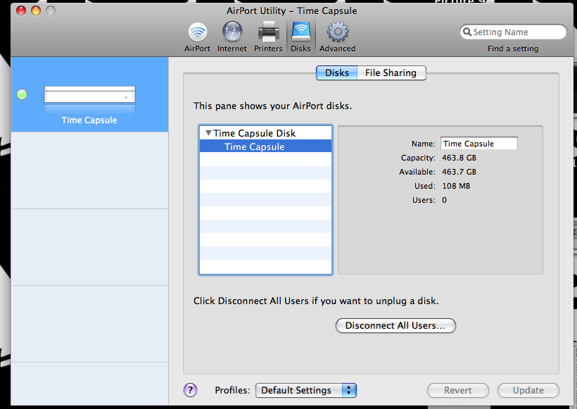Click the yellow minimize window button
This screenshot has height=409, width=577.
[36, 11]
